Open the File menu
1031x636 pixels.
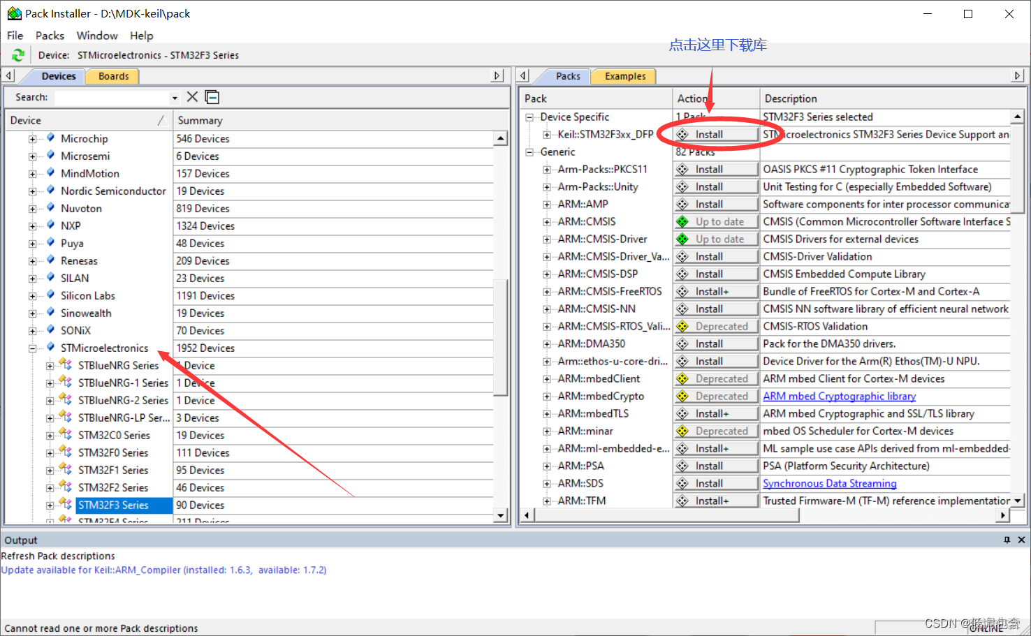coord(15,36)
